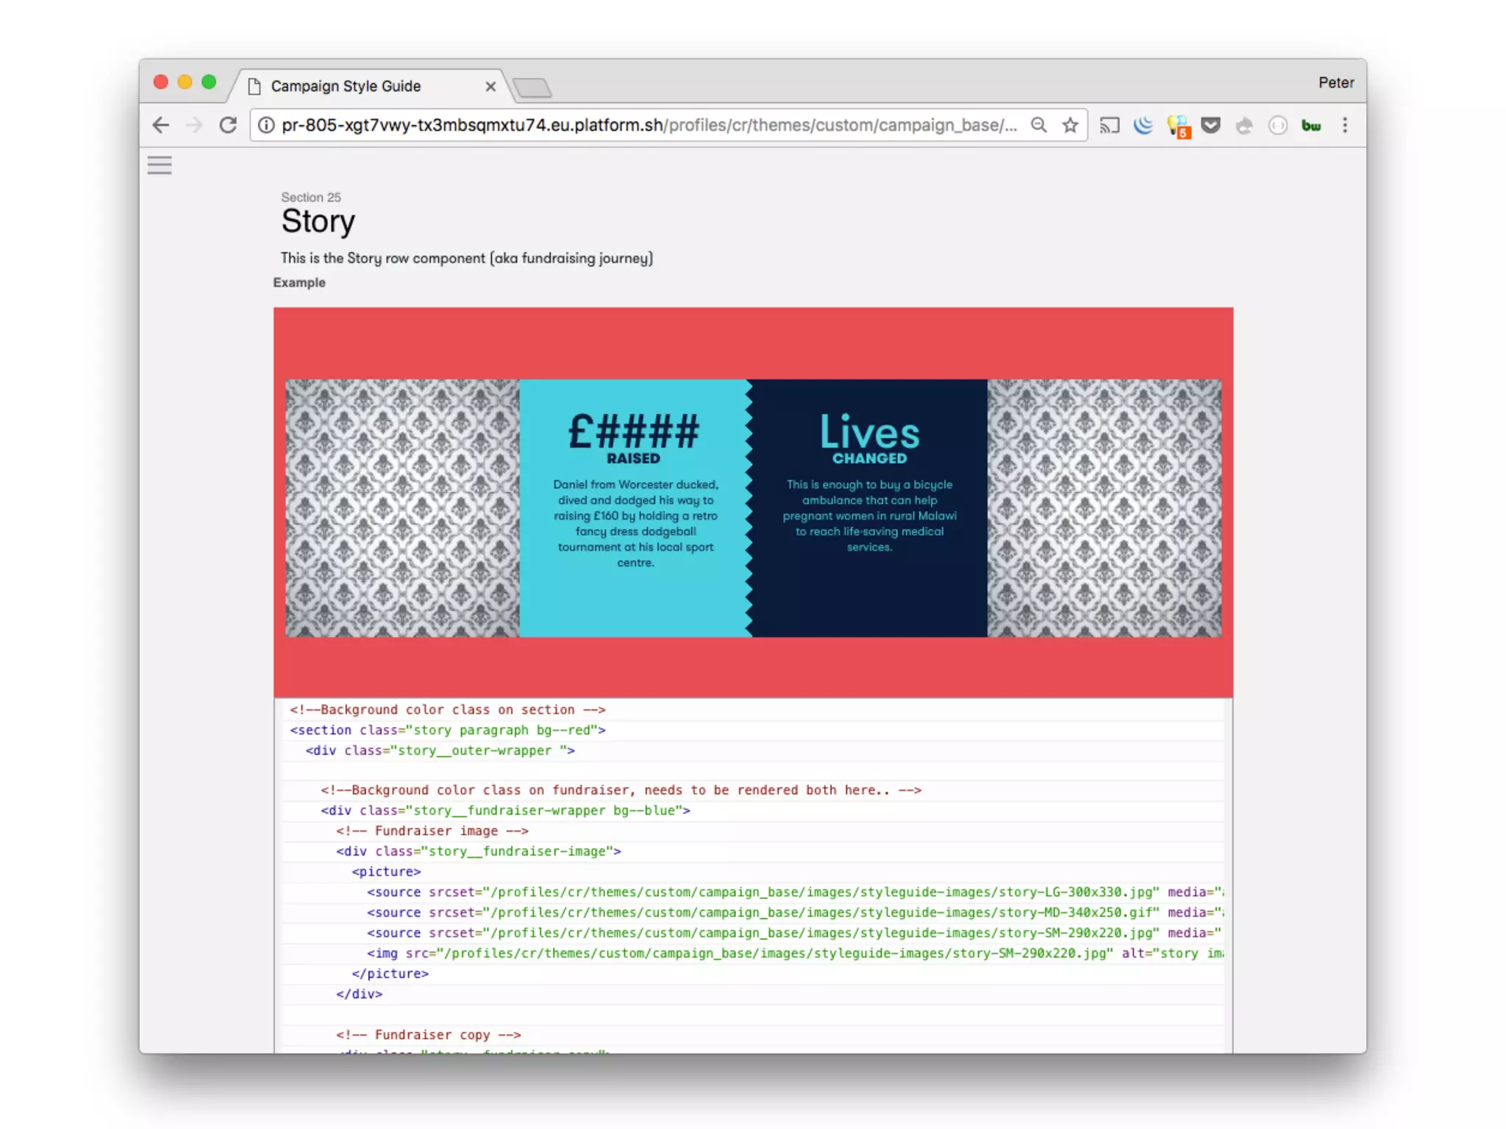Viewport: 1506px width, 1129px height.
Task: Bookmark this page with the star
Action: click(1070, 126)
